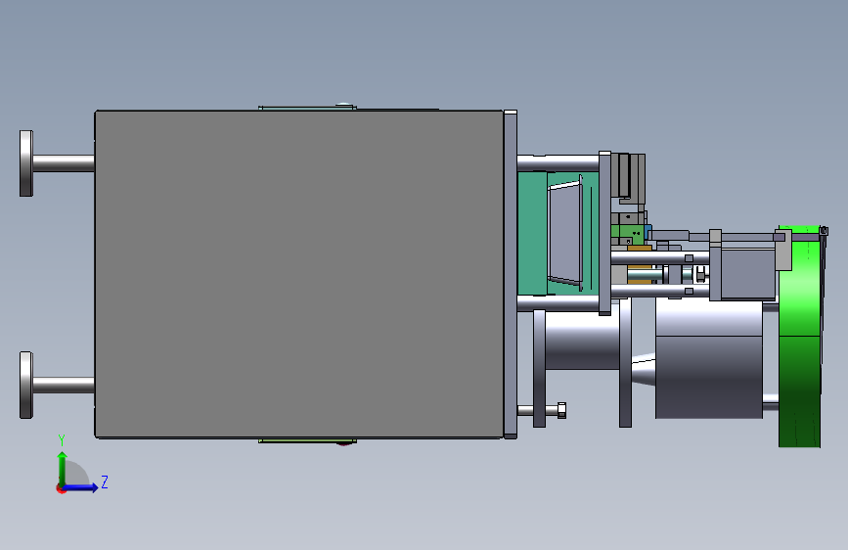Select the bright green wheel at right end
The image size is (848, 550).
click(x=800, y=337)
